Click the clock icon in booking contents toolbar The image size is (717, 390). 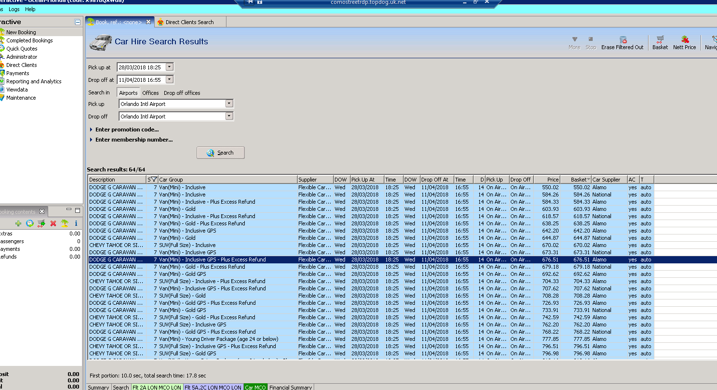click(30, 223)
